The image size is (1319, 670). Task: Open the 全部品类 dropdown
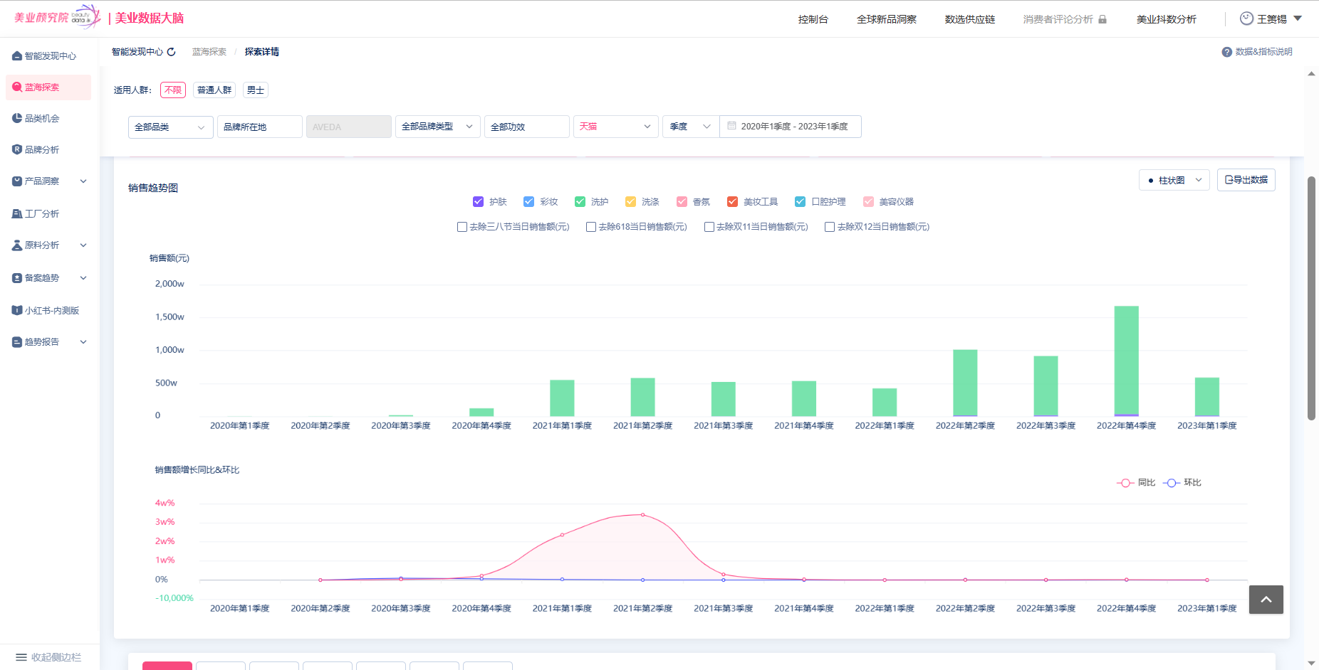(170, 127)
